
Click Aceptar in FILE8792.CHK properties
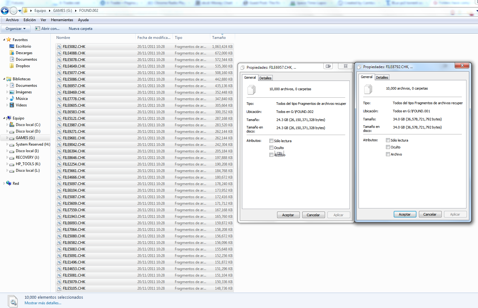coord(405,214)
